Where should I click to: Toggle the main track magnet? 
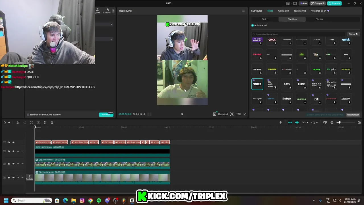290,122
